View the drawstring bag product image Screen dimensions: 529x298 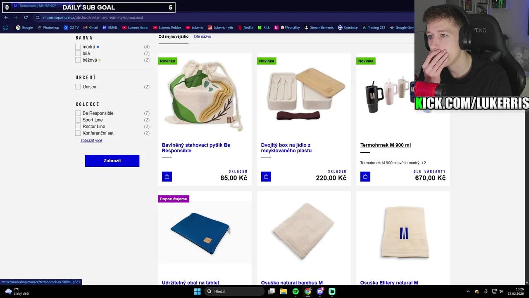(x=204, y=96)
